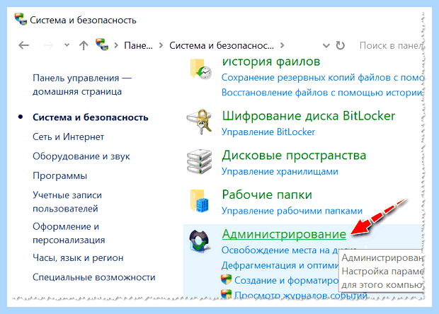Open 'Сеть и Интернет' category
The image size is (439, 314).
click(68, 136)
